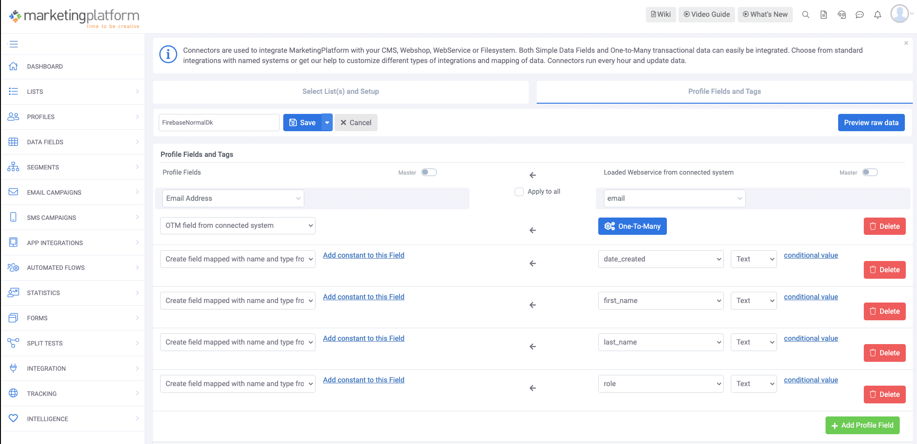The height and width of the screenshot is (444, 917).
Task: Click the Tracking globe icon
Action: [x=14, y=394]
